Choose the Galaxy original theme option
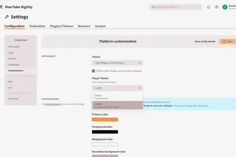The width and height of the screenshot is (236, 157). pyautogui.click(x=118, y=97)
